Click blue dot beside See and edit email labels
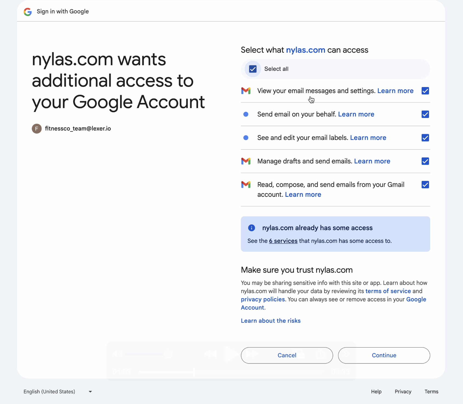Image resolution: width=463 pixels, height=404 pixels. click(246, 138)
